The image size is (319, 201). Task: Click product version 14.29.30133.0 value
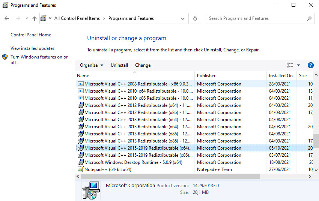coord(206,186)
